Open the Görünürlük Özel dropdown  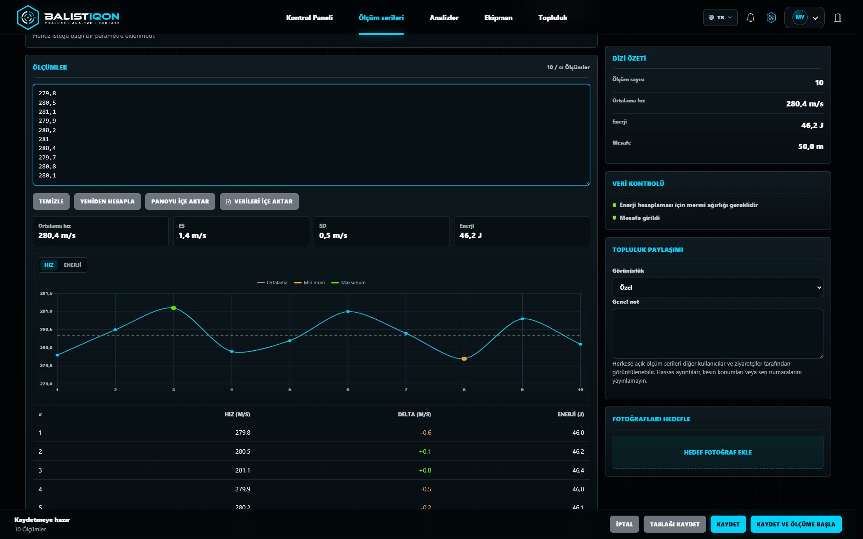(717, 287)
